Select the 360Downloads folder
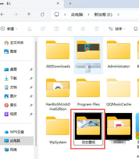 pyautogui.click(x=58, y=54)
